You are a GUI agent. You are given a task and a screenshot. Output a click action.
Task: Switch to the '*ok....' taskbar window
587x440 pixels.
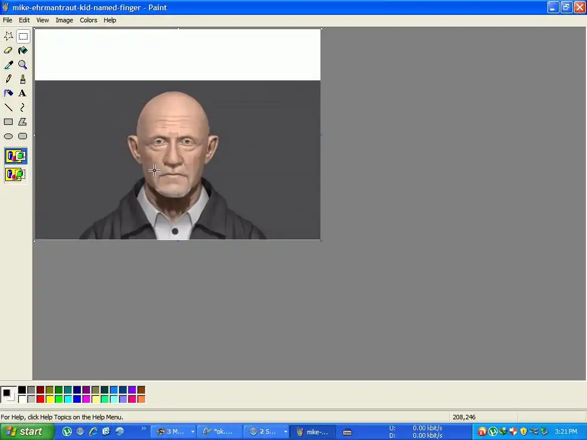[218, 432]
